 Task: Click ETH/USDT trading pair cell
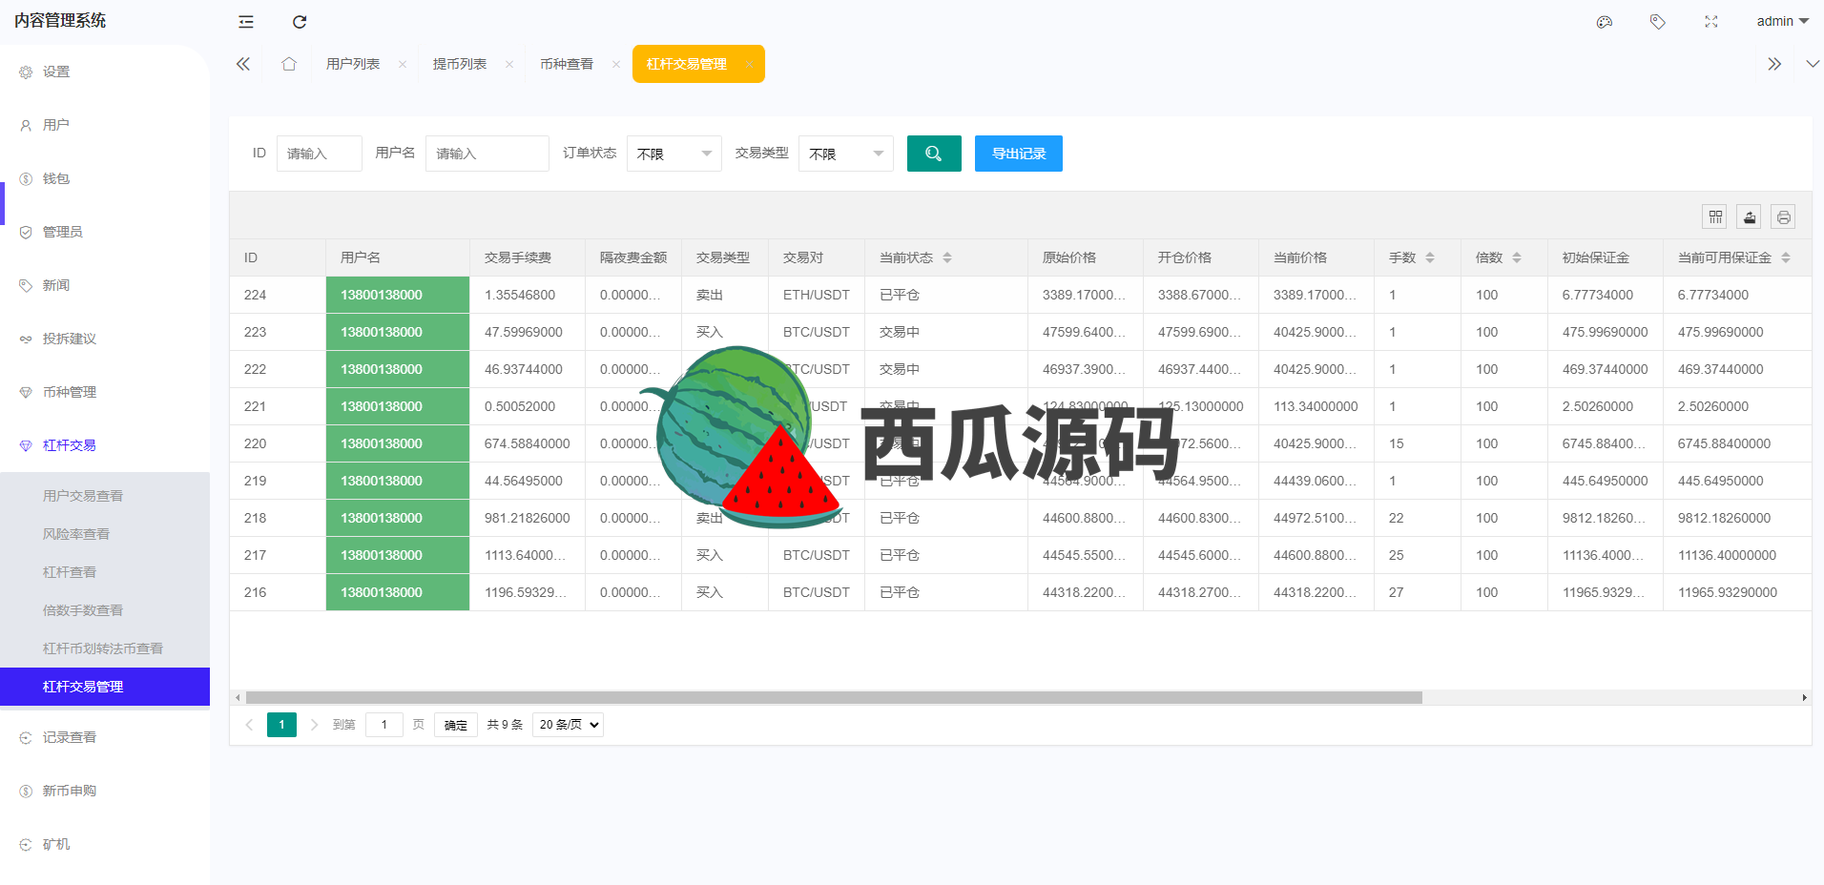tap(817, 295)
